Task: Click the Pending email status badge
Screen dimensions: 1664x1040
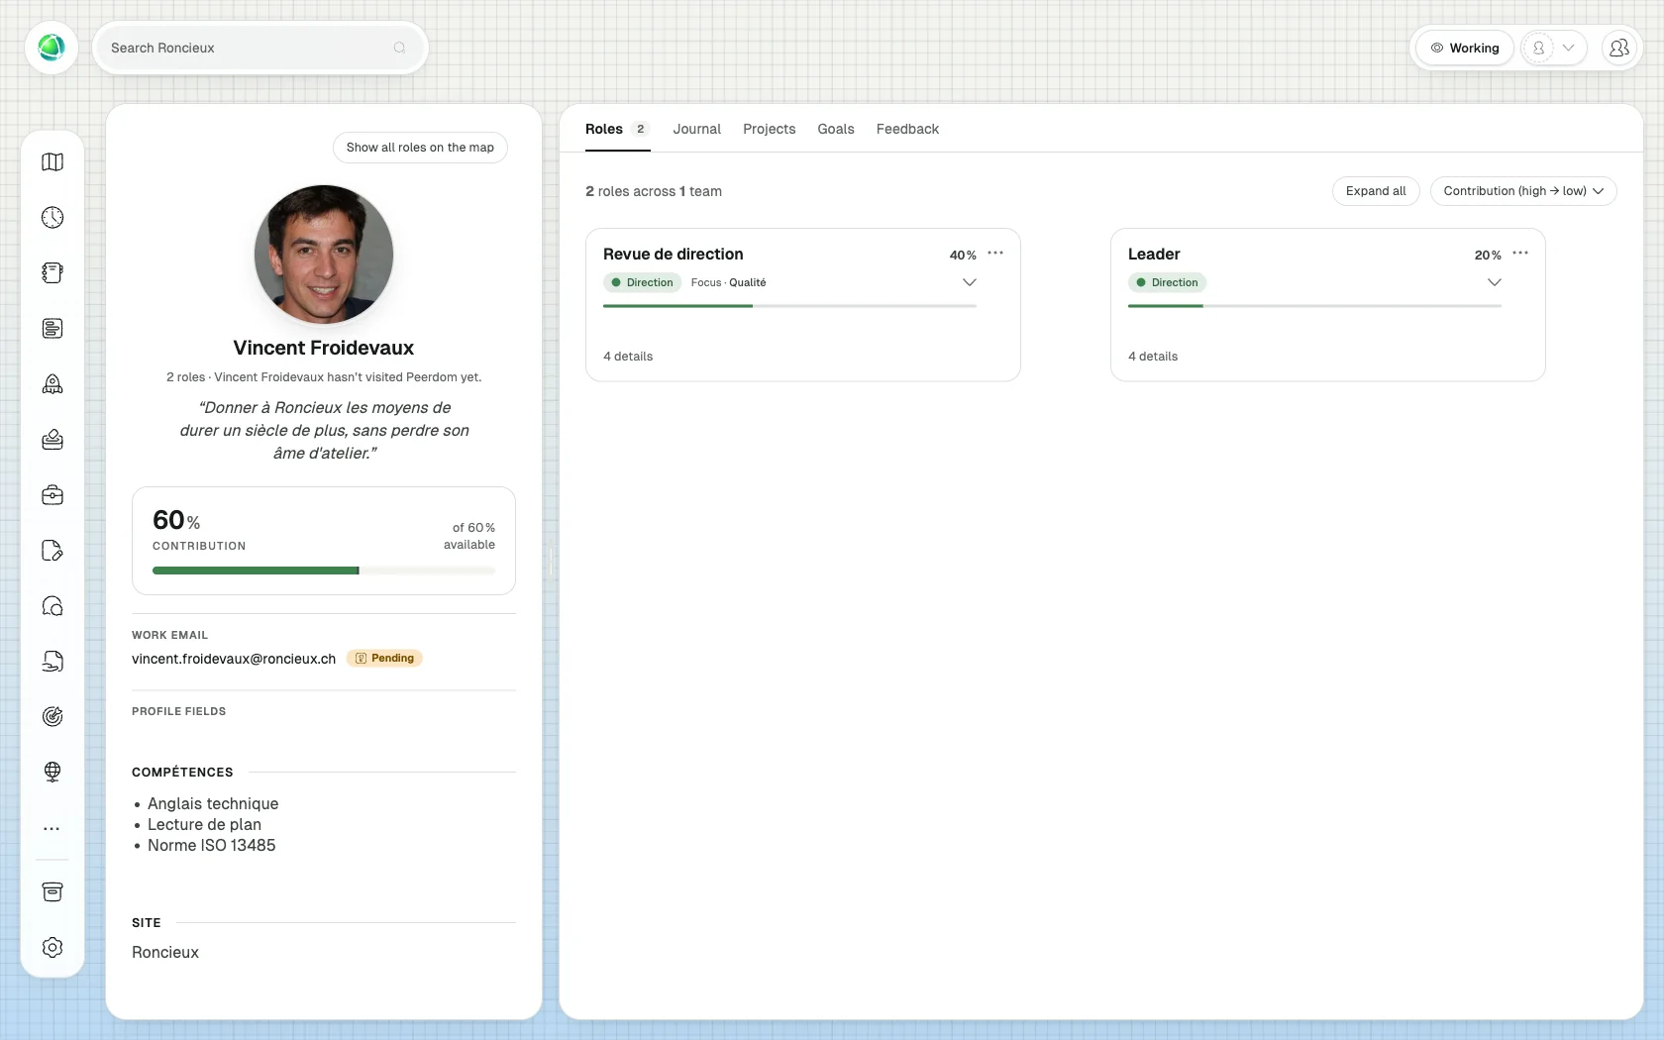Action: pos(384,659)
